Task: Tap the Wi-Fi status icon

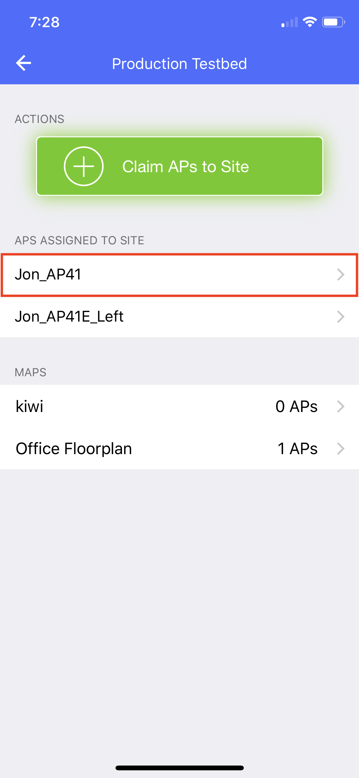Action: (310, 22)
